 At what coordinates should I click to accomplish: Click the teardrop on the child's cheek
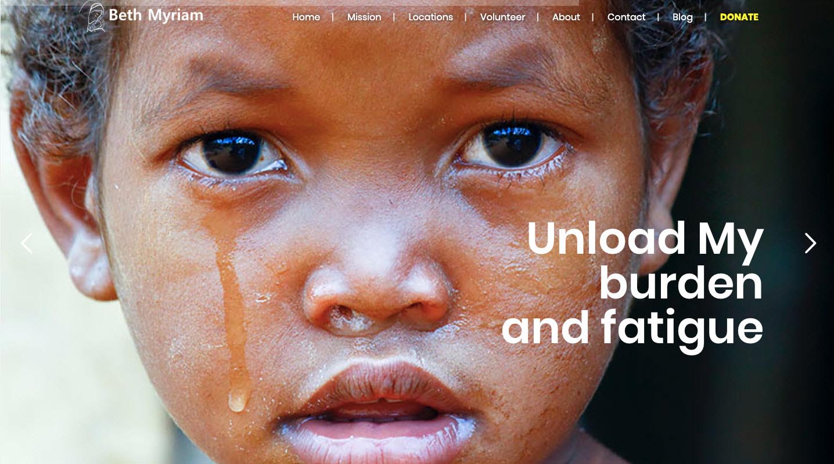(236, 400)
